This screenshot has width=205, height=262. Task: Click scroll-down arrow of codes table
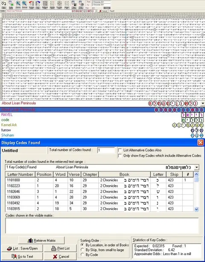(x=196, y=209)
